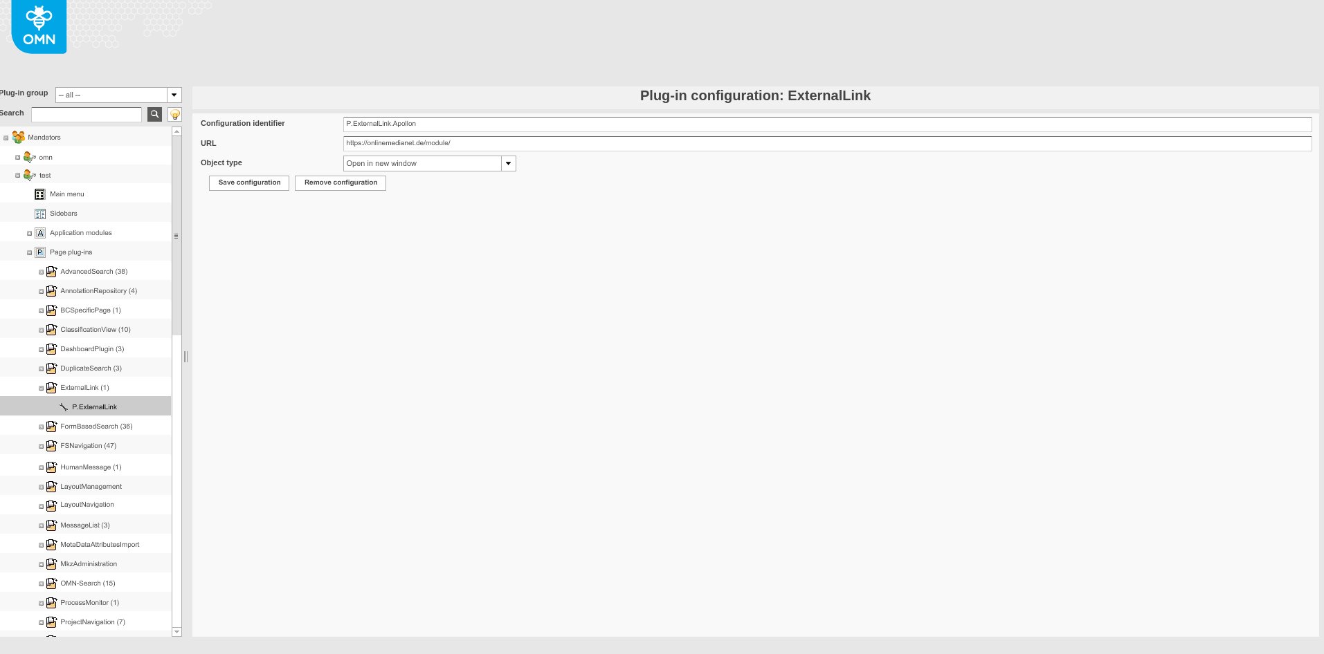The width and height of the screenshot is (1324, 654).
Task: Collapse the test mandator node
Action: [x=18, y=176]
